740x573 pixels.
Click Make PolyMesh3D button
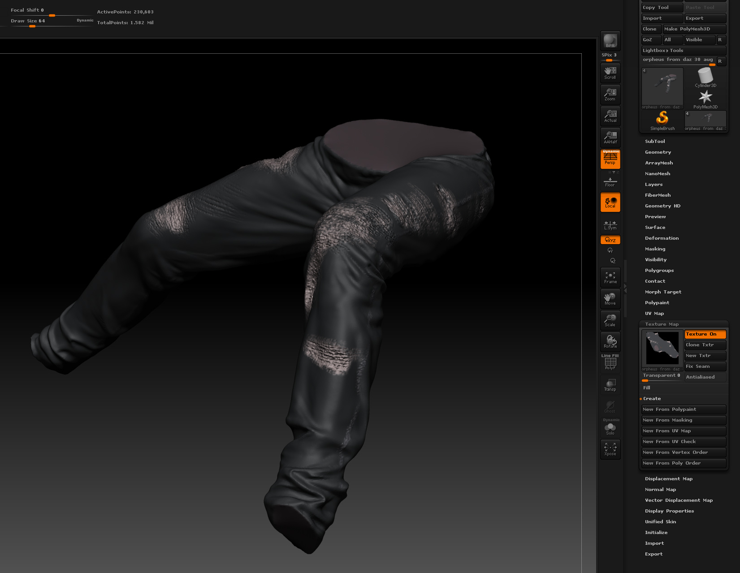coord(695,29)
